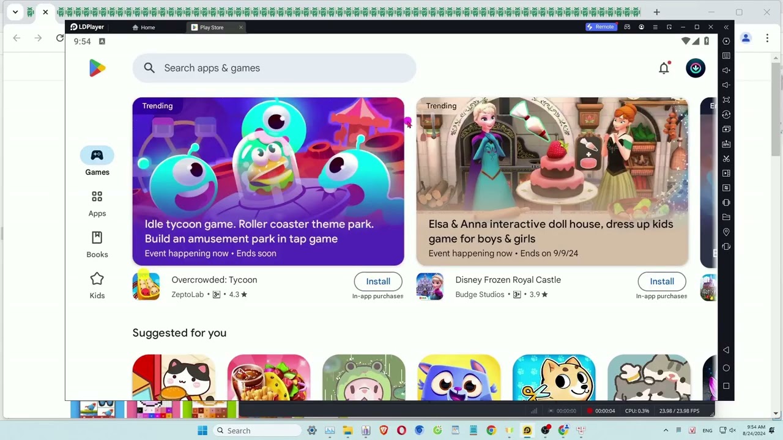This screenshot has height=440, width=783.
Task: Open the Overcrowded: Tycoon title
Action: tap(214, 280)
